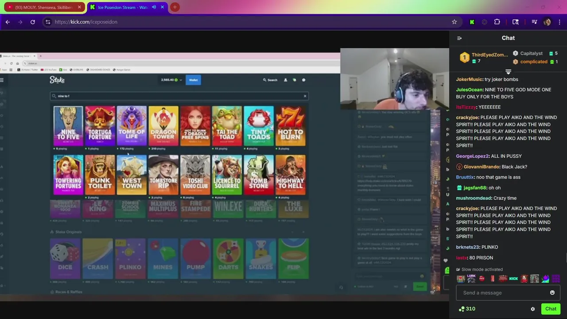
Task: Click the Slow mode activated notice
Action: pyautogui.click(x=479, y=269)
